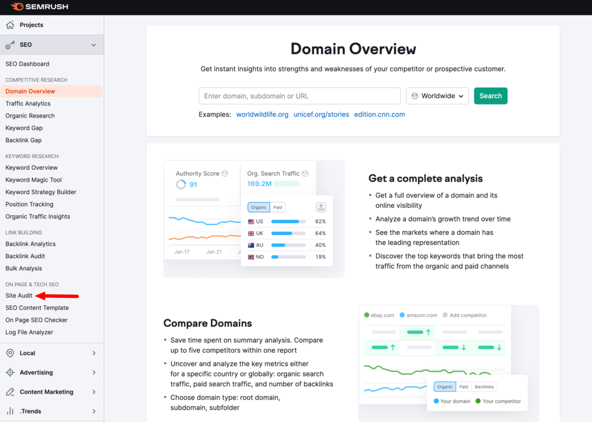This screenshot has width=592, height=422.
Task: Click the SEO key icon
Action: (x=10, y=45)
